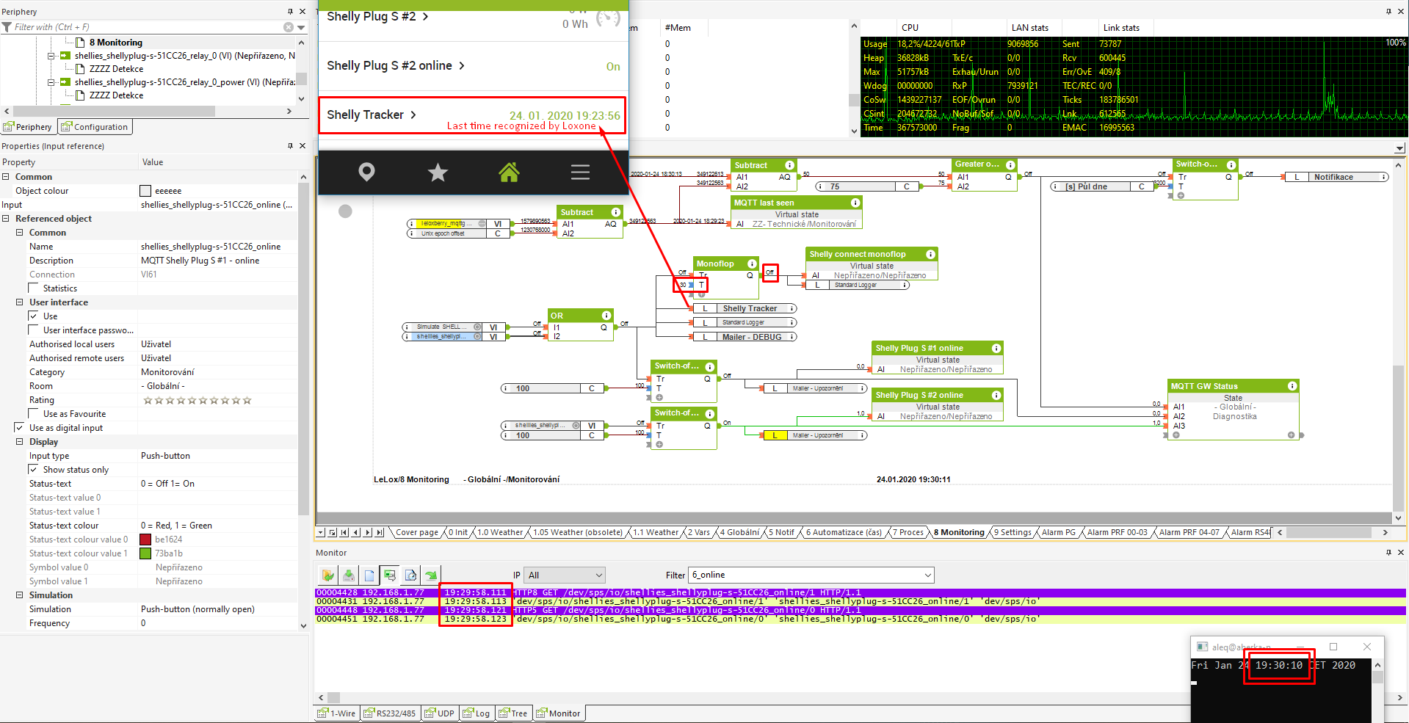Image resolution: width=1409 pixels, height=723 pixels.
Task: Click the info icon on the Monoflop block
Action: pyautogui.click(x=752, y=264)
